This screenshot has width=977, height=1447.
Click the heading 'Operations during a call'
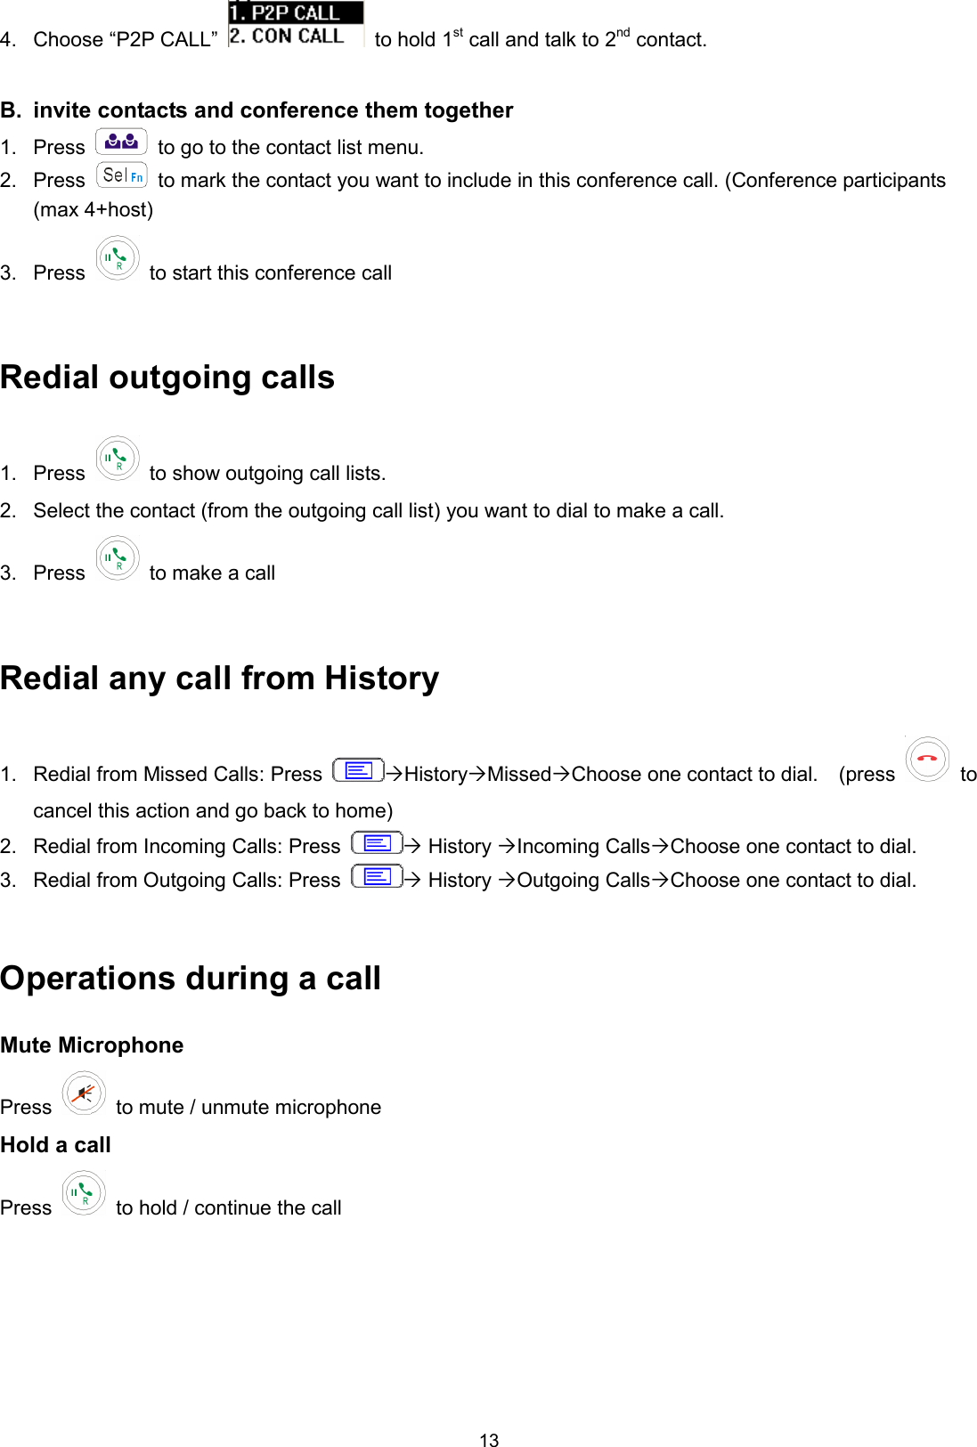191,979
